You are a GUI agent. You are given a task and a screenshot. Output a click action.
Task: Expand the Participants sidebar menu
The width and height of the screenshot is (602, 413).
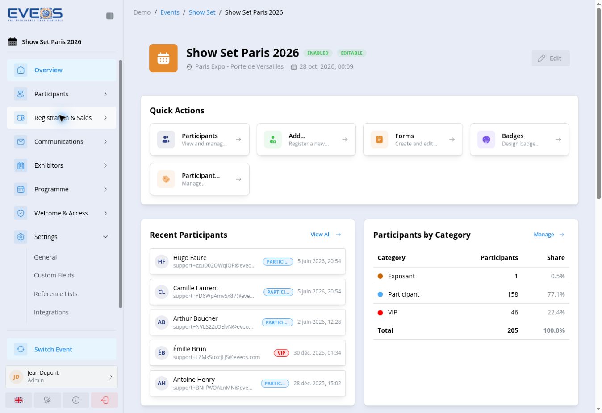(62, 94)
